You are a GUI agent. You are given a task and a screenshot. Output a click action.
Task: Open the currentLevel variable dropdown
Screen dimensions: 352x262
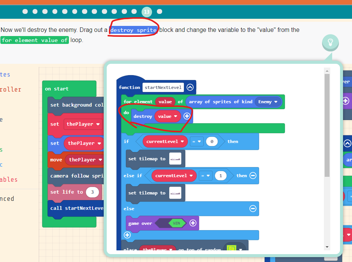pos(165,141)
